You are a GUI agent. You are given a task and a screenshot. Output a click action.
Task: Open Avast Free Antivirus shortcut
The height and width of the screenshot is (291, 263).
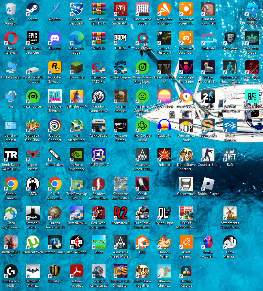[164, 9]
